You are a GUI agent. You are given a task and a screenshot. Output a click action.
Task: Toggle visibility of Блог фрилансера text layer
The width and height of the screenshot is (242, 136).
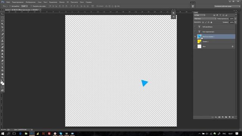pos(195,32)
